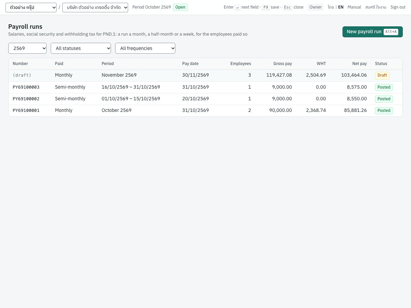Click the Posted badge for PY69100002
This screenshot has width=411, height=308.
pos(384,99)
